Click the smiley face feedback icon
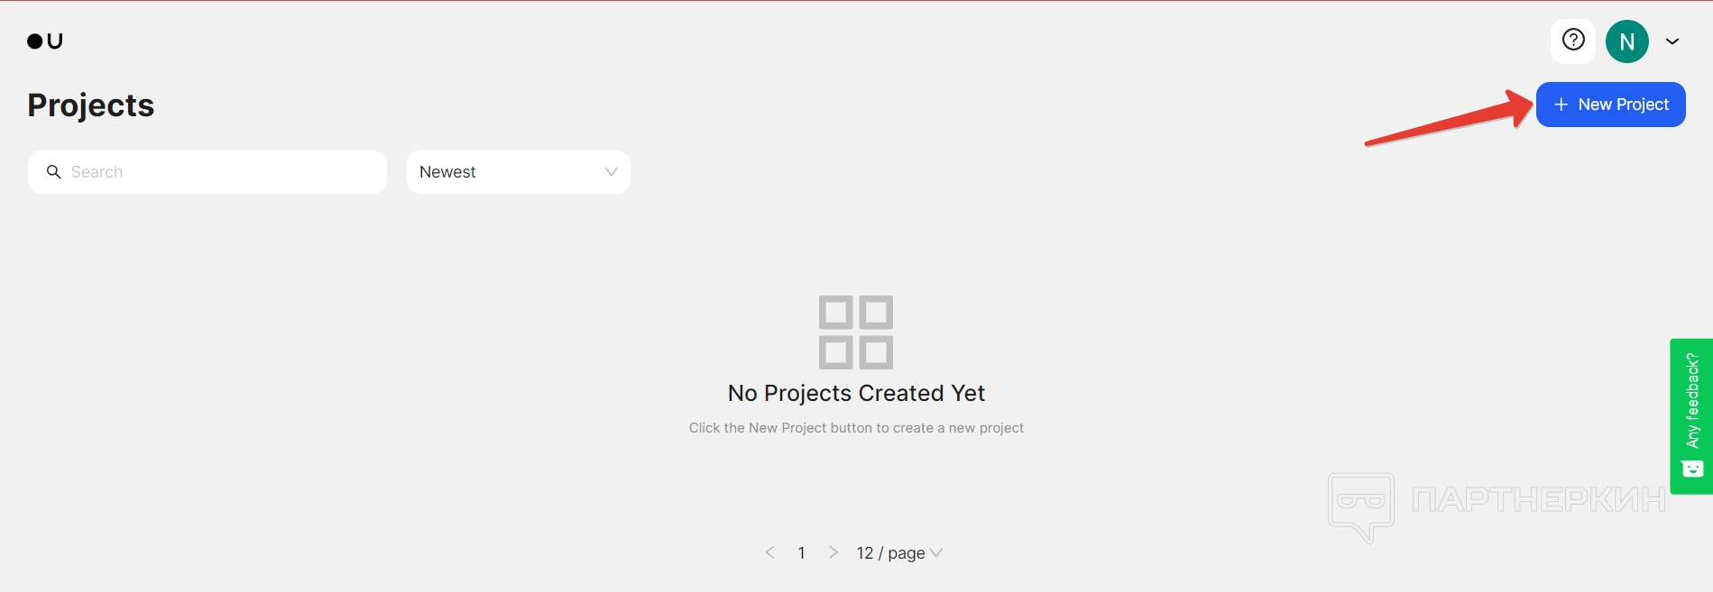 pyautogui.click(x=1692, y=469)
